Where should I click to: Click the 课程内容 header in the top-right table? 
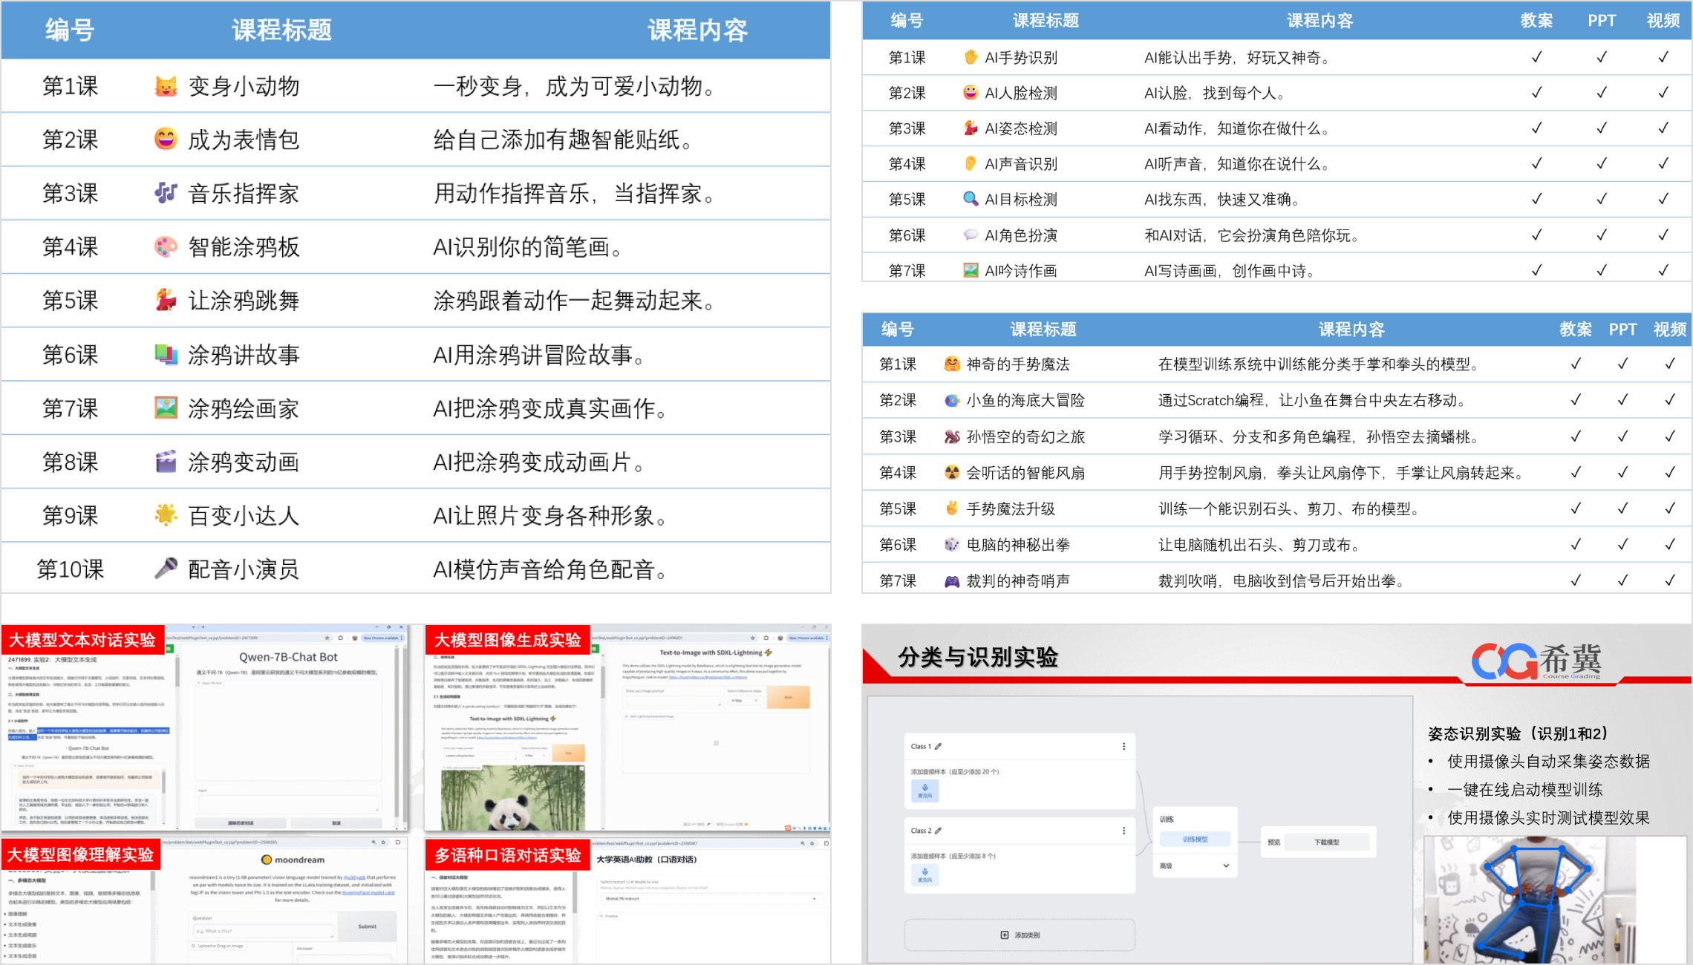tap(1320, 21)
